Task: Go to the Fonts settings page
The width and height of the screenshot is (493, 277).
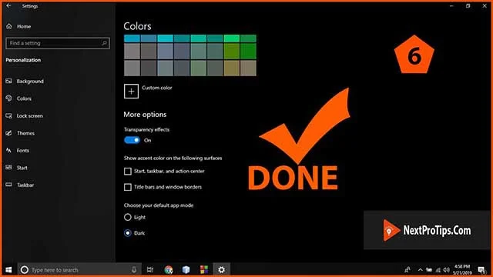Action: point(18,151)
